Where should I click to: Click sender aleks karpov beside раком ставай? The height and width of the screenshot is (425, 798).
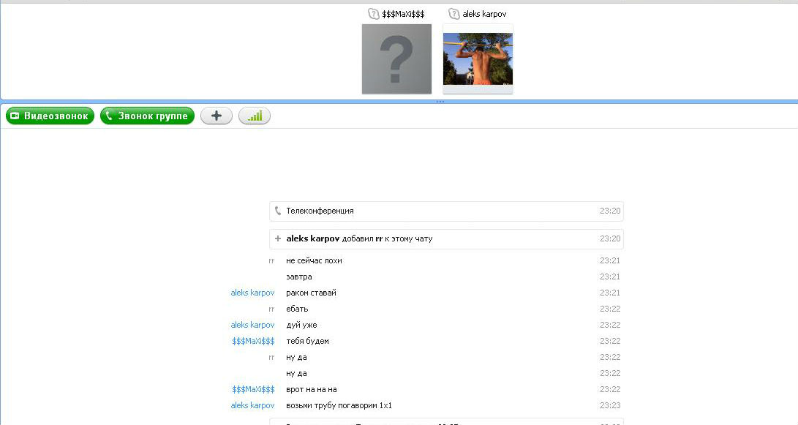point(252,293)
